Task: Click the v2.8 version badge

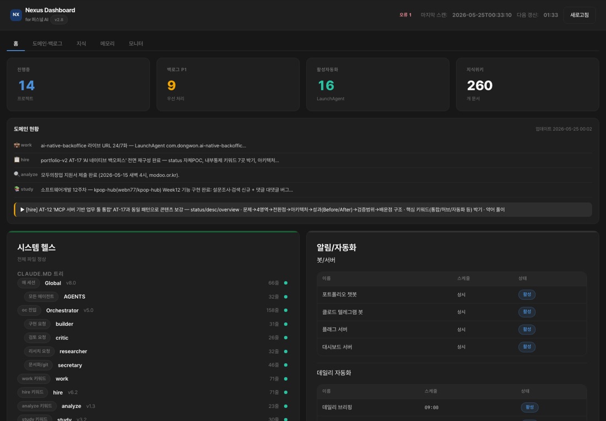Action: (59, 20)
